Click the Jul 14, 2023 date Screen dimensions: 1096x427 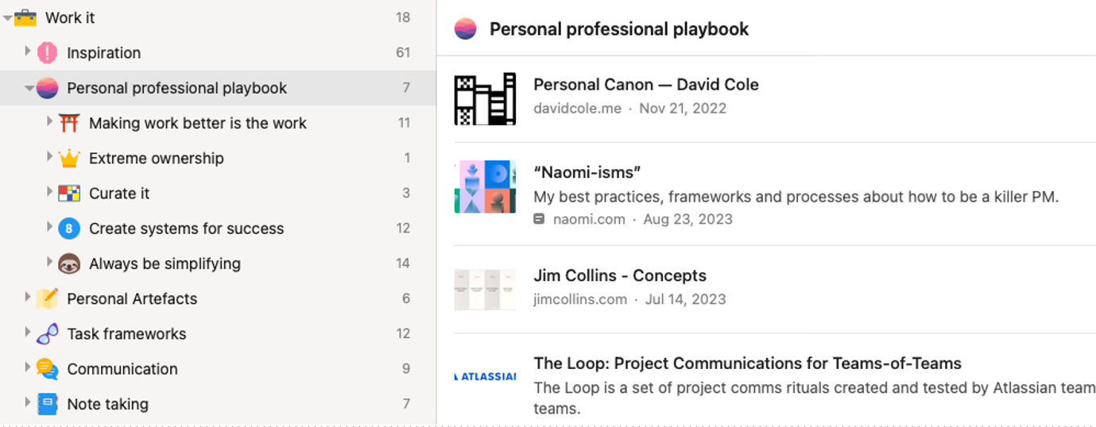click(685, 300)
